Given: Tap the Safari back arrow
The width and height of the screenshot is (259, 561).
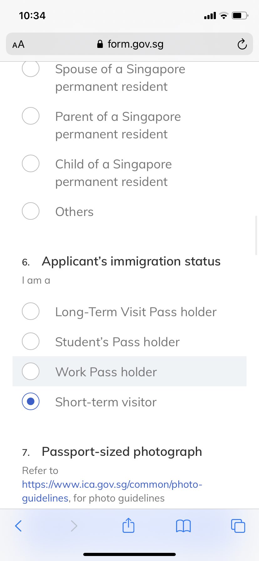Looking at the screenshot, I should click(x=18, y=526).
